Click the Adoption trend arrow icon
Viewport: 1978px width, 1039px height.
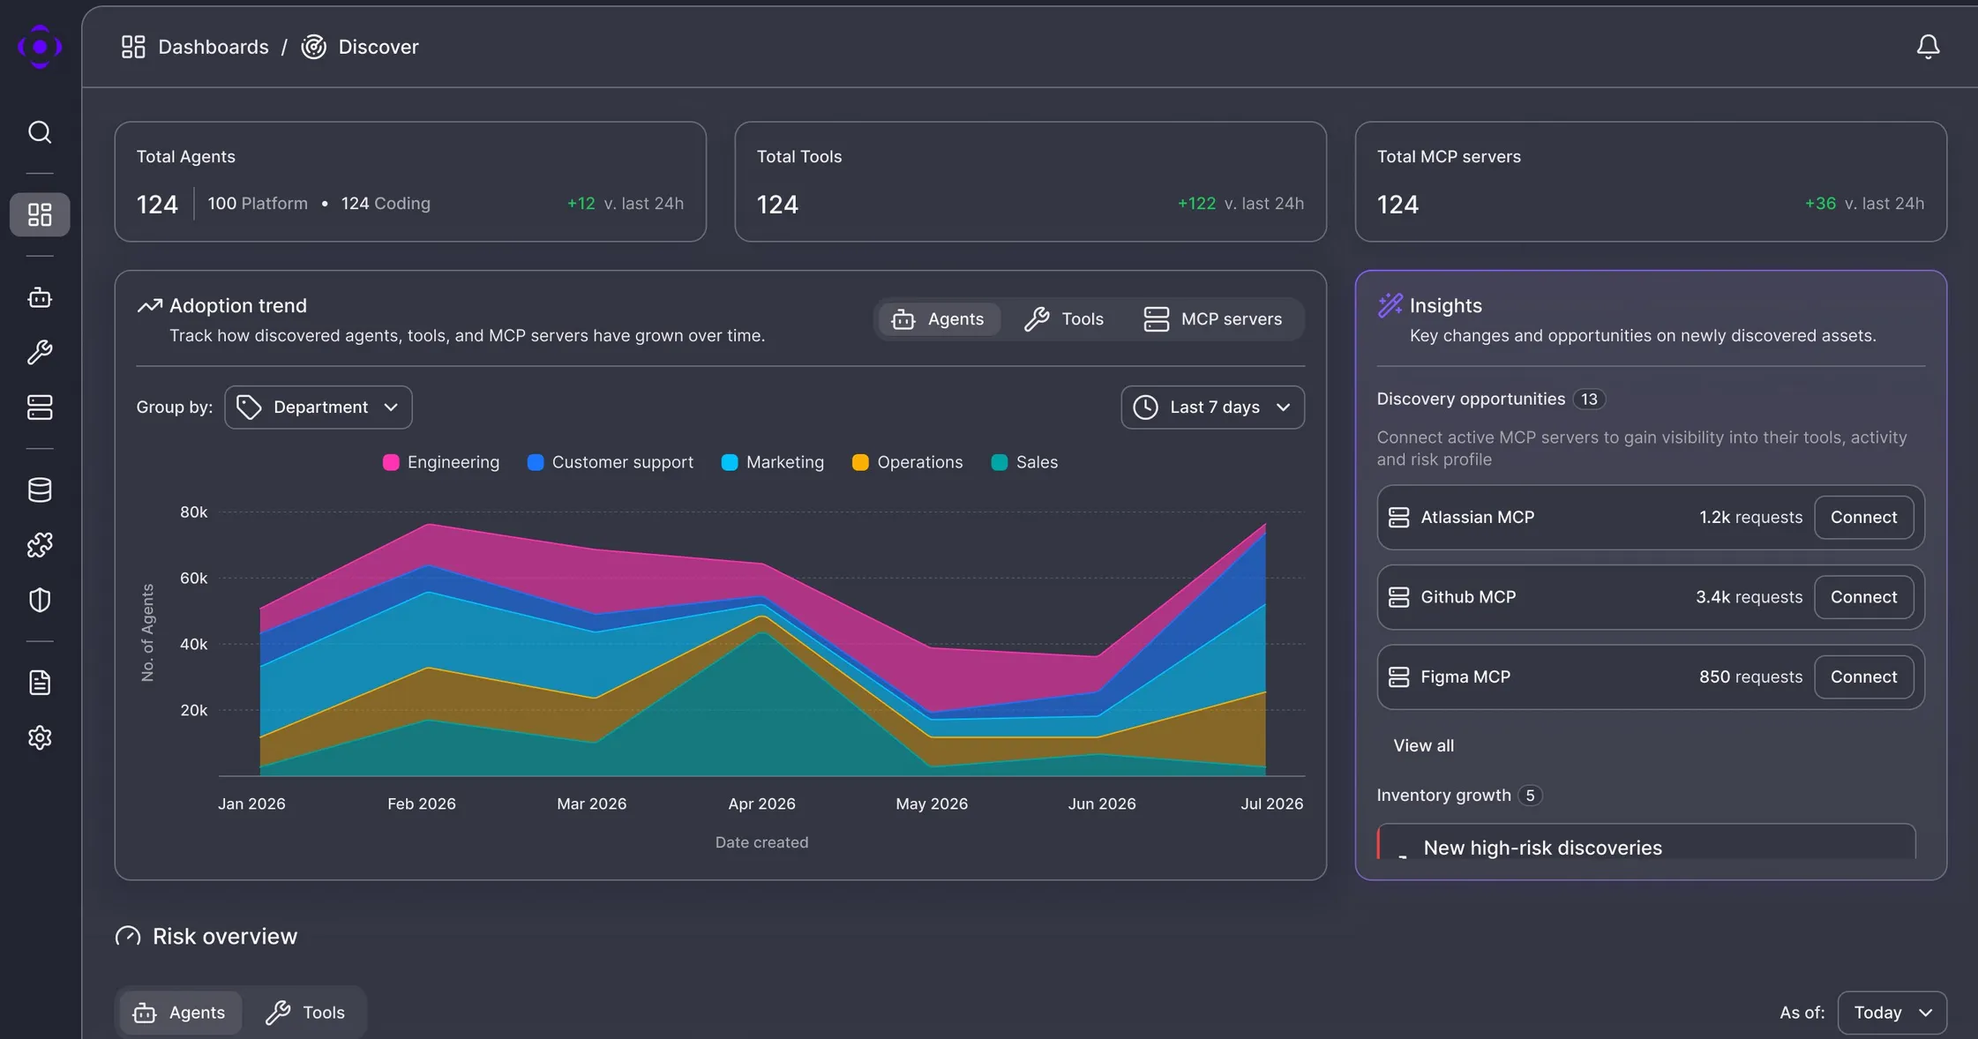coord(149,305)
